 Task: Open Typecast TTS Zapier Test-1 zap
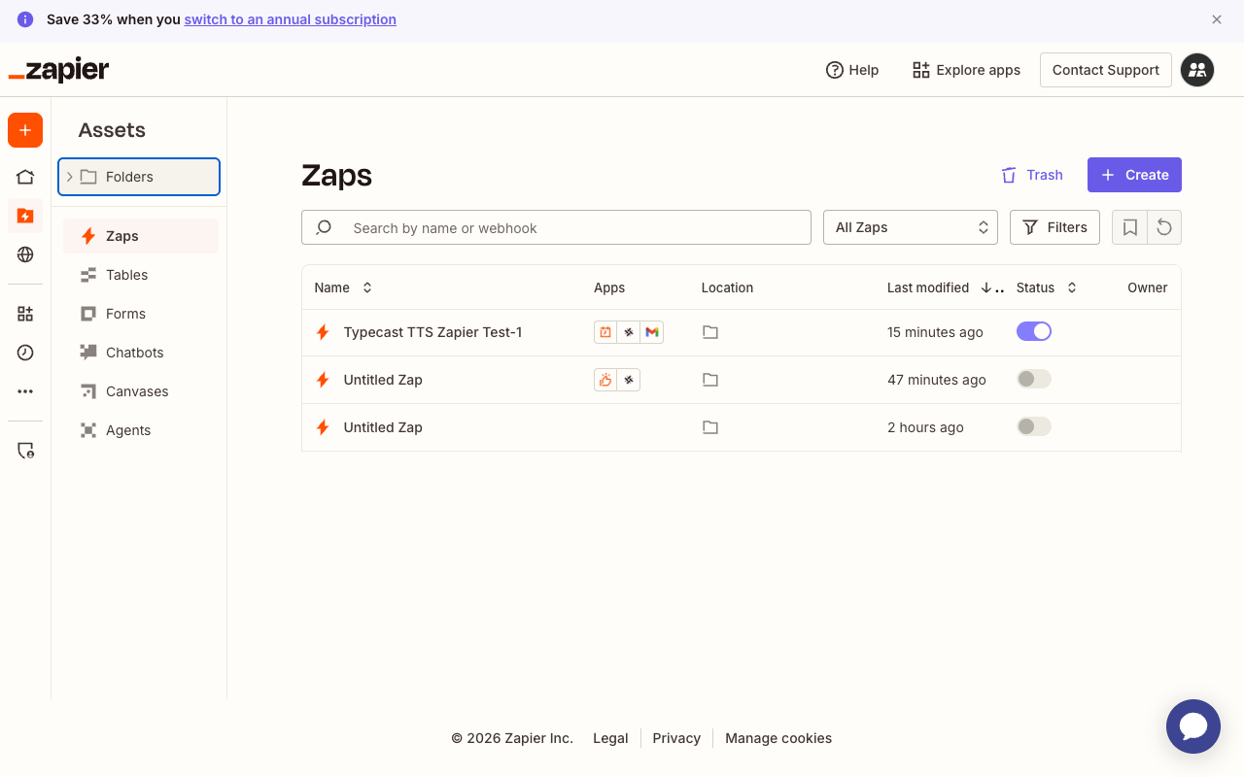432,332
